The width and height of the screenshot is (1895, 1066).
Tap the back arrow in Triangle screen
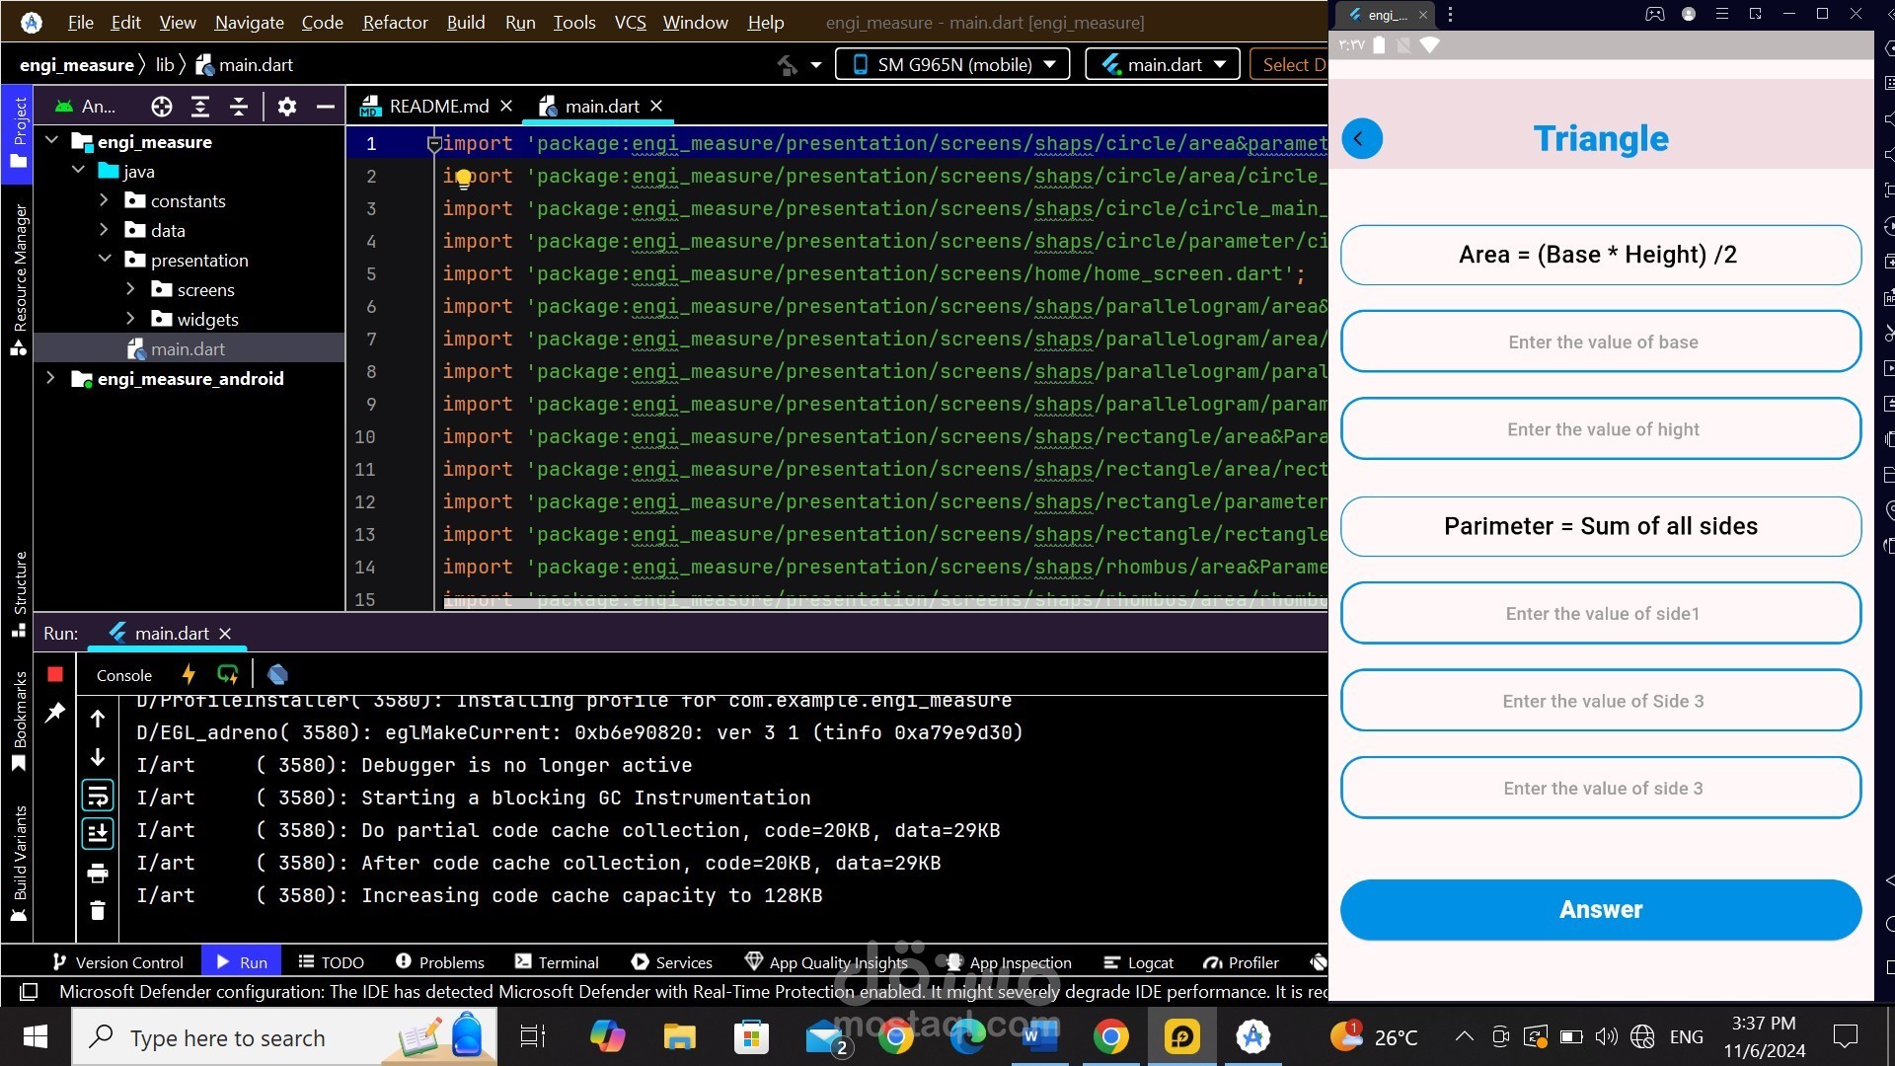click(1362, 138)
